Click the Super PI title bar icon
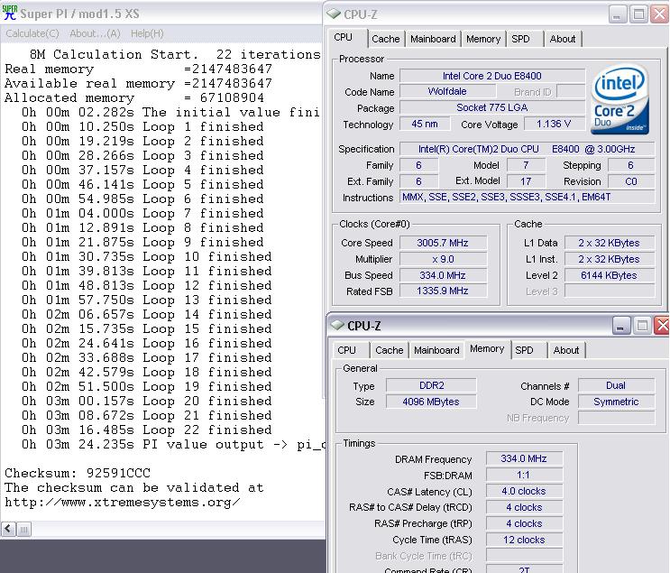 tap(9, 13)
